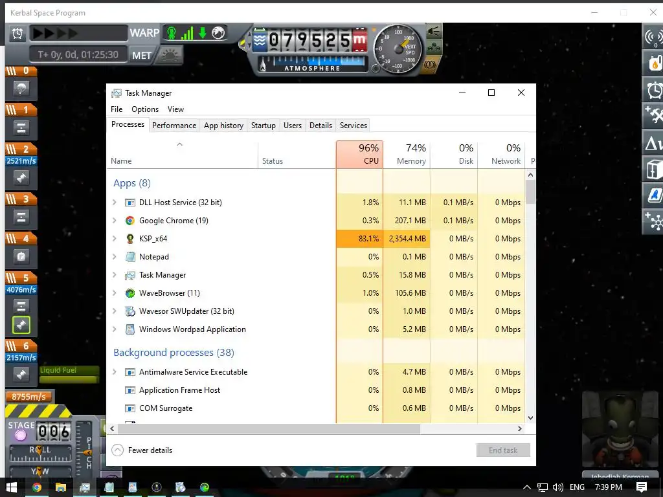
Task: Open the KSP wrench and hammer toolbar app
Action: (x=654, y=116)
